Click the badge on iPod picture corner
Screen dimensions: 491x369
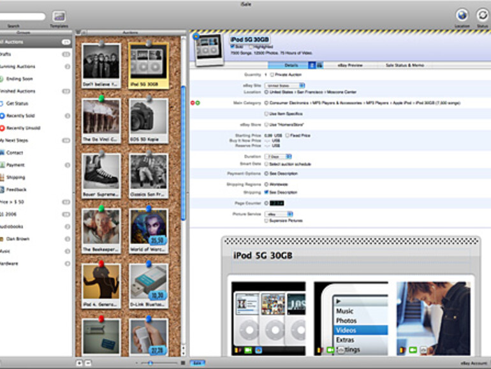pyautogui.click(x=196, y=36)
